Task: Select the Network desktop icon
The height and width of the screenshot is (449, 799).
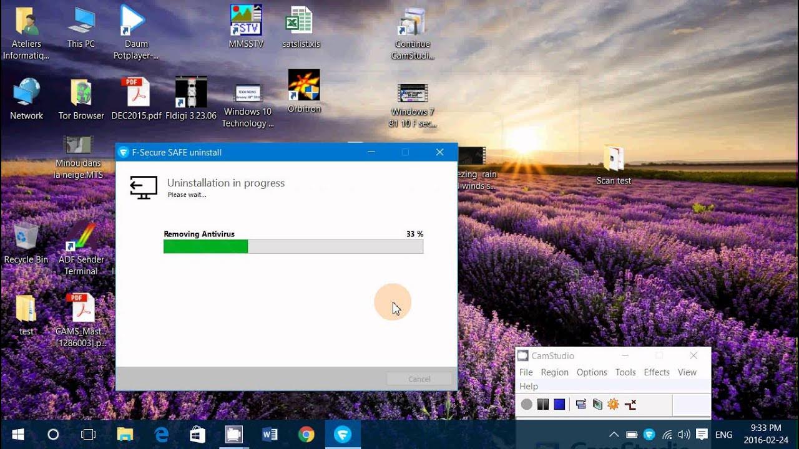Action: tap(26, 99)
